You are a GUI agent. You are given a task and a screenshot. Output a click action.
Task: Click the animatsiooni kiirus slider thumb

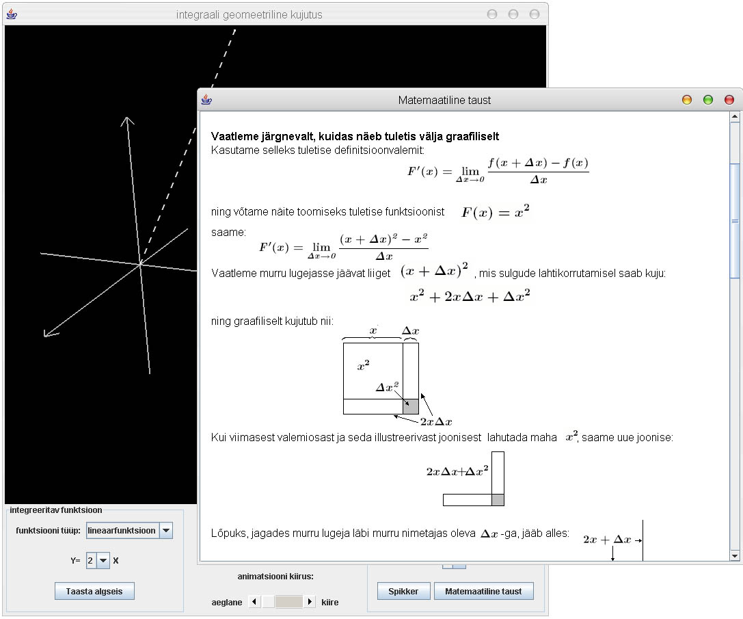(x=288, y=602)
